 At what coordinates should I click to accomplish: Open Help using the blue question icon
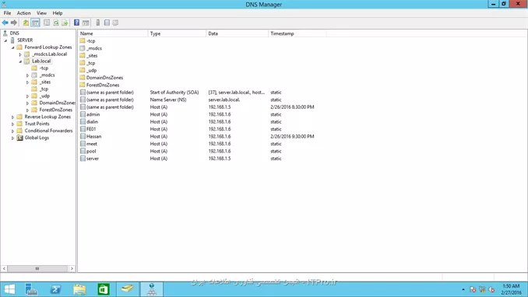pos(77,23)
